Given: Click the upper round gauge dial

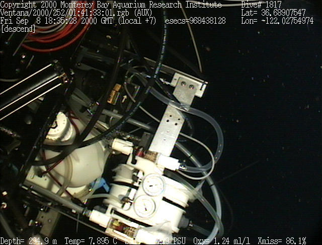Looking at the screenshot, I should point(154,185).
